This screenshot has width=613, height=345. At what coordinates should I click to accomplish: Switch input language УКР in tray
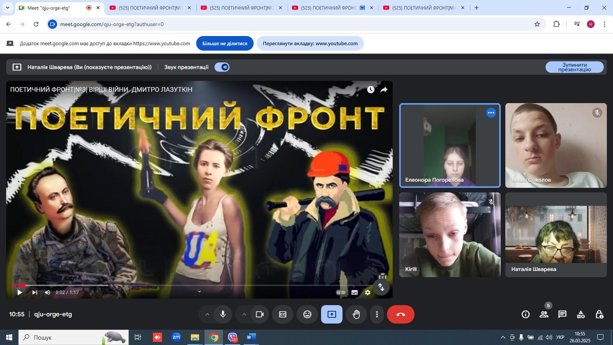coord(560,337)
